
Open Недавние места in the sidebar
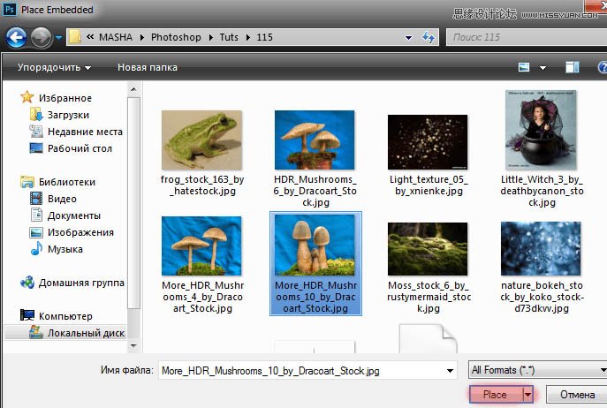[85, 132]
